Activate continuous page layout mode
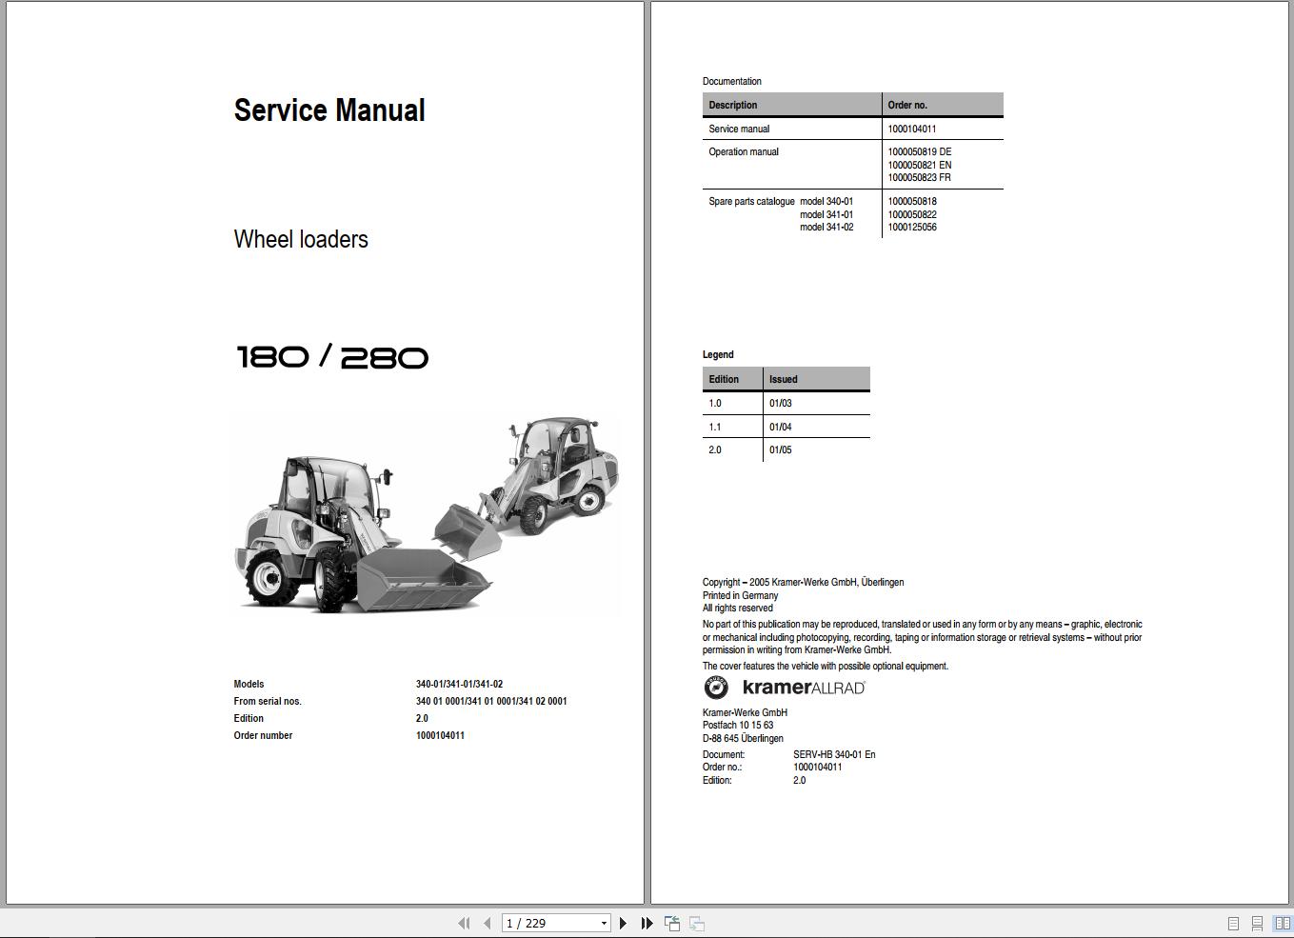Screen dimensions: 1294x938 pyautogui.click(x=1257, y=923)
